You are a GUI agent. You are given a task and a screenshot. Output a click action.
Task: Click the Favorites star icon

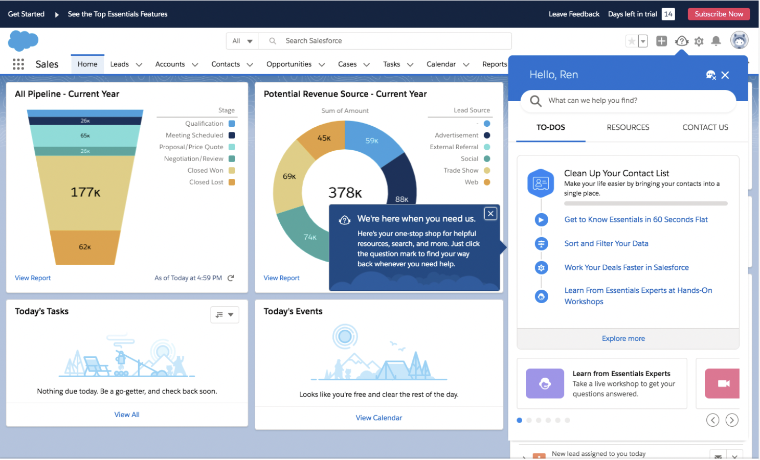point(632,41)
